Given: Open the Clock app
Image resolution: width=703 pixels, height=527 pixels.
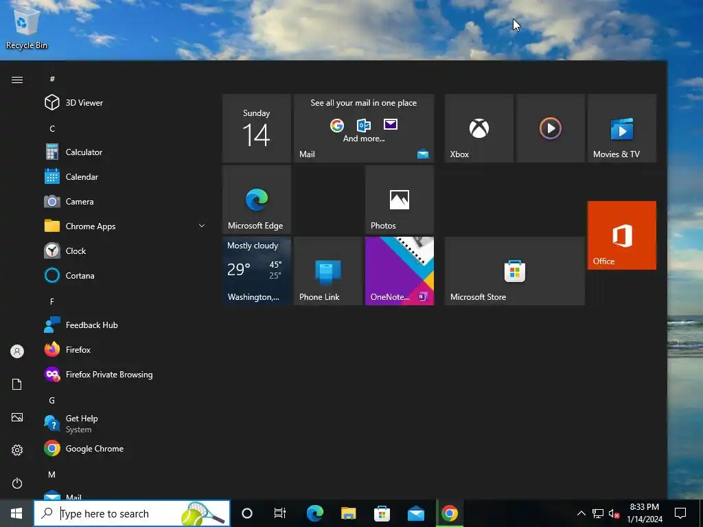Looking at the screenshot, I should coord(126,250).
